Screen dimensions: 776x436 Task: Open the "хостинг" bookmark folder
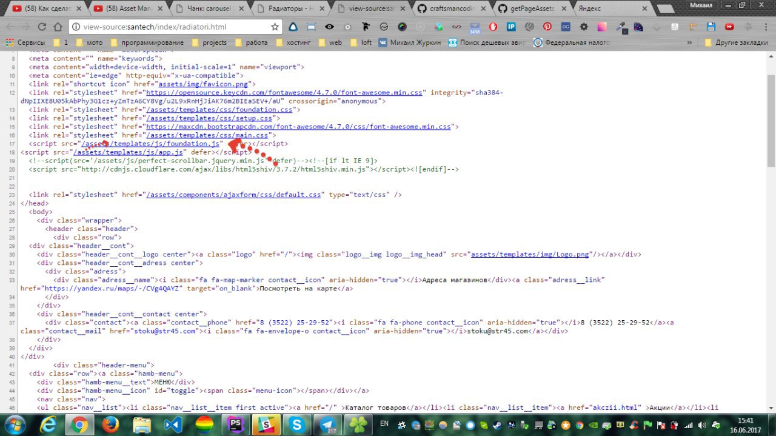pyautogui.click(x=293, y=42)
